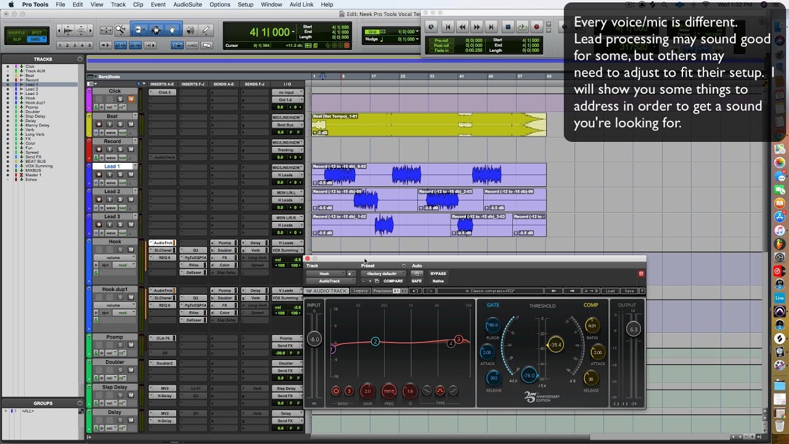Click the A→B copy button
The image size is (789, 444).
click(x=591, y=291)
